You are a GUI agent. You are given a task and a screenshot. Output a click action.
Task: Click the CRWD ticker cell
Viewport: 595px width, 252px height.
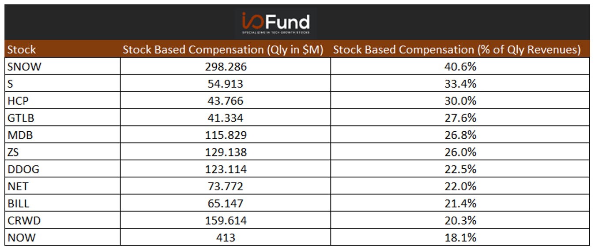click(x=63, y=220)
